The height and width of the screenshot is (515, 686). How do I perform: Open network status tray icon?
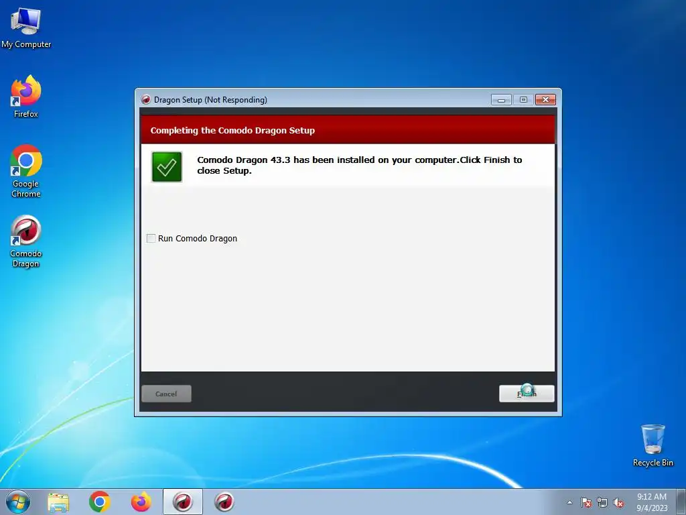pyautogui.click(x=602, y=502)
